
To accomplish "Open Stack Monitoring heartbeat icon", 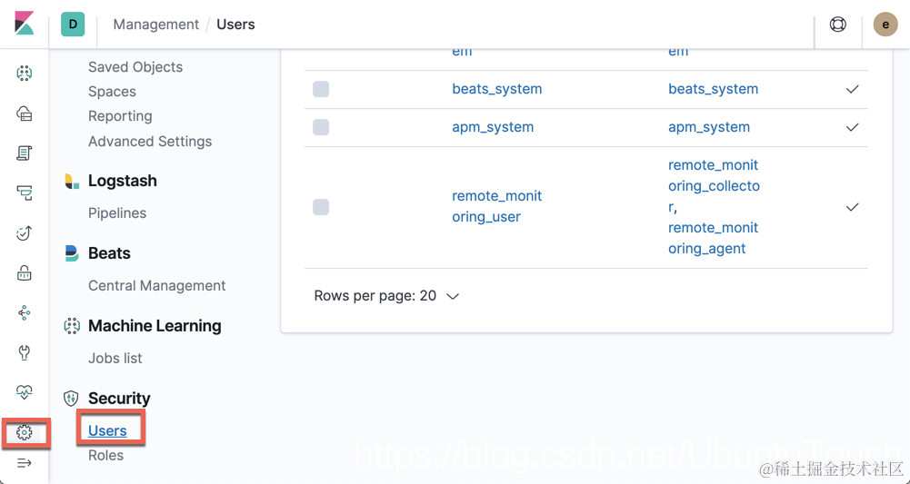I will pyautogui.click(x=25, y=392).
